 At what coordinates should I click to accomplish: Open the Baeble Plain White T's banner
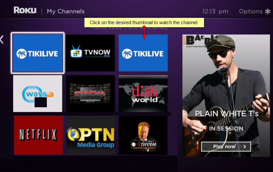226,95
